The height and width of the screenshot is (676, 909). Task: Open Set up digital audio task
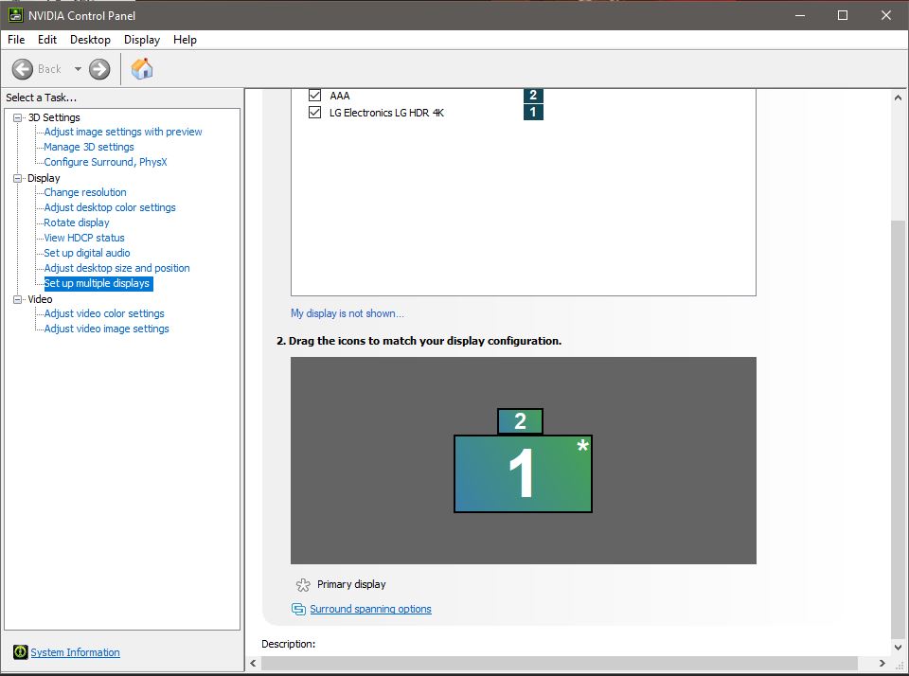point(87,253)
